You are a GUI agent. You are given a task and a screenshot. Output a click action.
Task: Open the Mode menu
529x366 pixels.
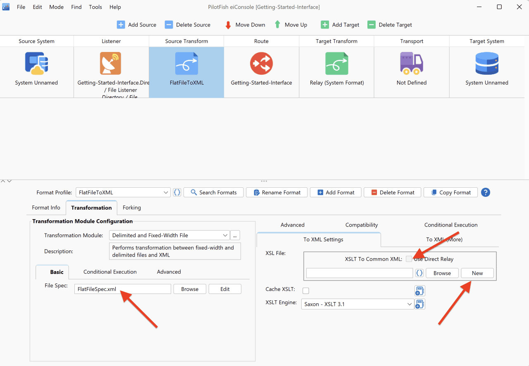pyautogui.click(x=57, y=7)
